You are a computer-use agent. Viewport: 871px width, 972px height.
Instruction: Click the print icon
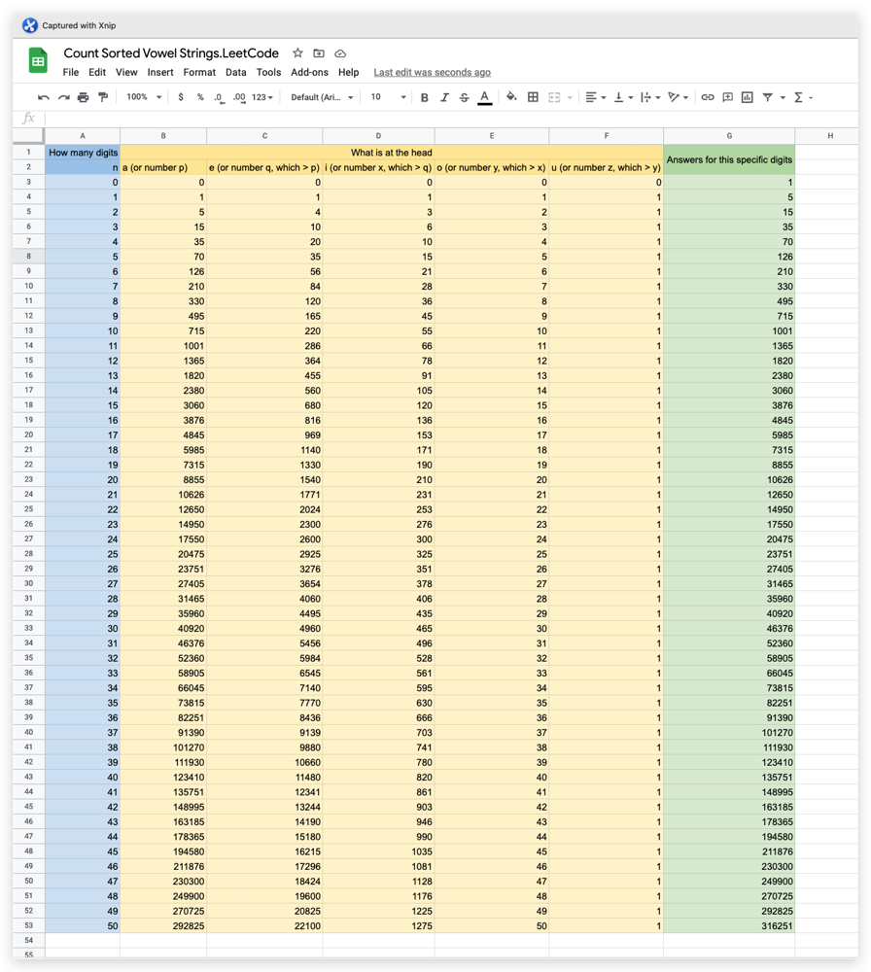83,97
